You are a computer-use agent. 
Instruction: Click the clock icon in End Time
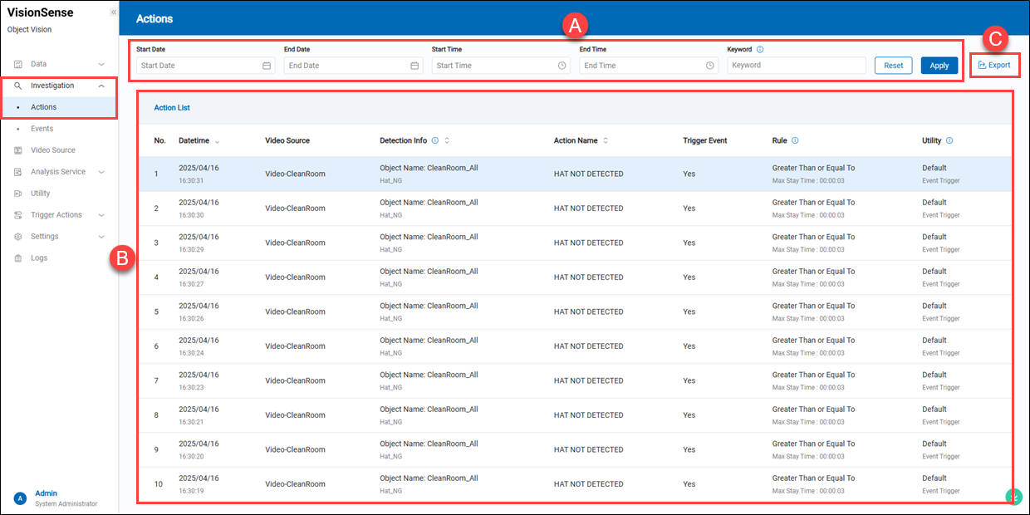click(710, 66)
